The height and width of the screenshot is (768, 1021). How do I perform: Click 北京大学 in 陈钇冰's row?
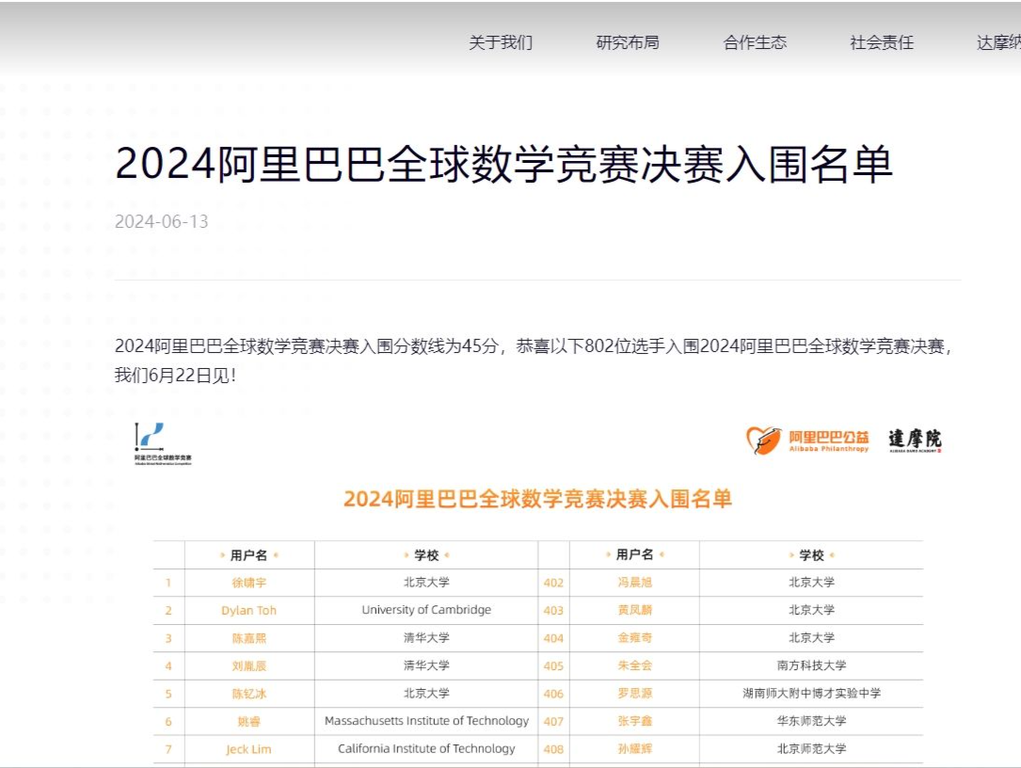(x=426, y=693)
